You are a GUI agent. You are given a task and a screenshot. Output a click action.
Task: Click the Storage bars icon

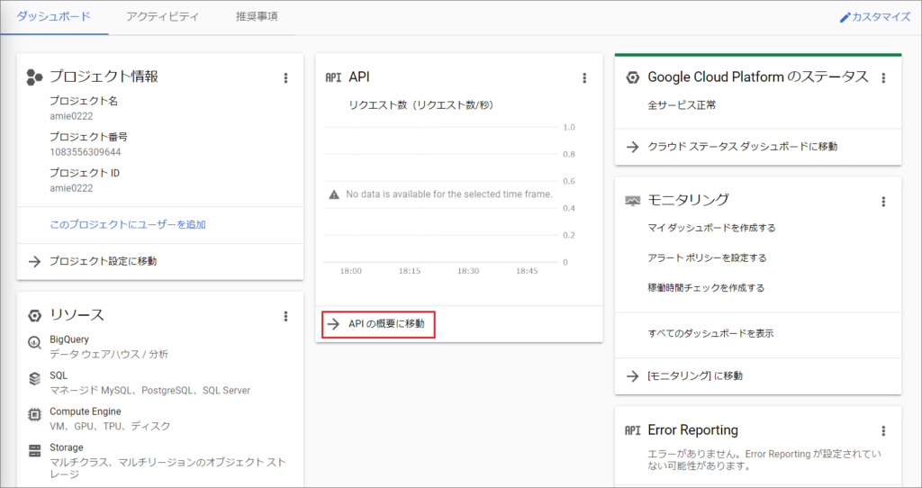(x=35, y=450)
